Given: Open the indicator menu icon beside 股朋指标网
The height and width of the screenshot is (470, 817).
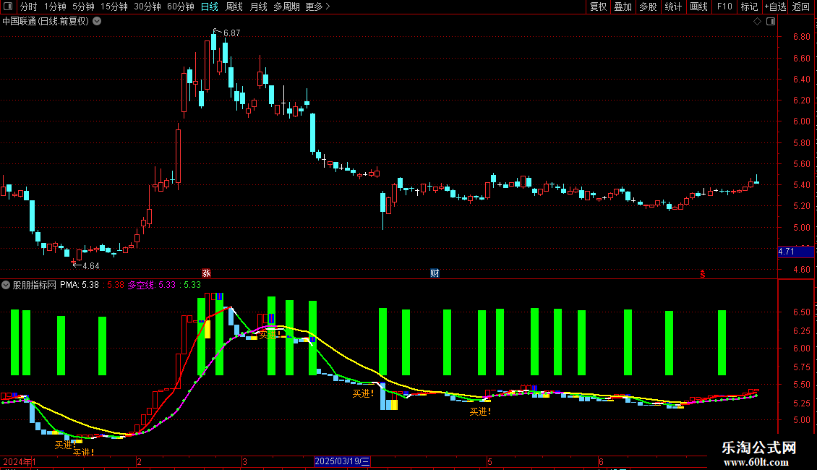Looking at the screenshot, I should click(6, 285).
